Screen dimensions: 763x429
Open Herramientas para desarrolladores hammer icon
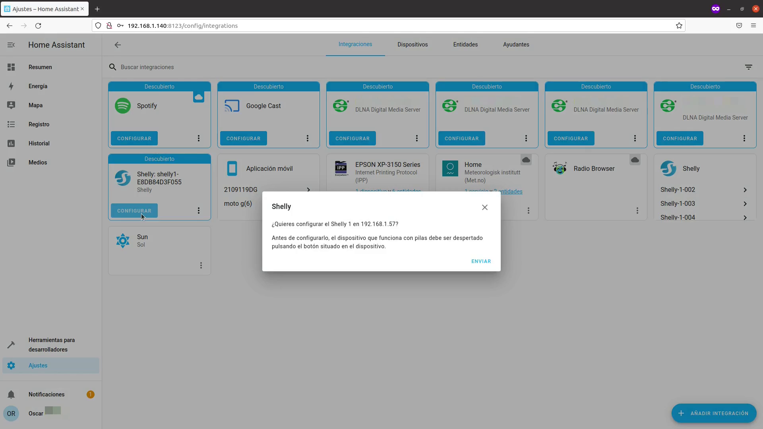pos(11,345)
